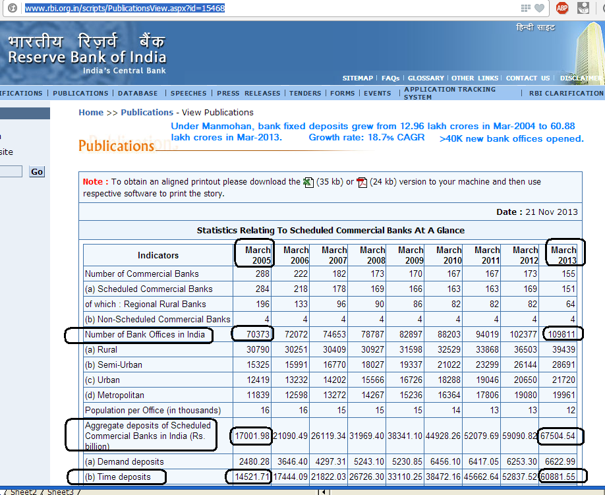Click the '(b) Time deposits' row label
The image size is (605, 495).
click(x=118, y=477)
